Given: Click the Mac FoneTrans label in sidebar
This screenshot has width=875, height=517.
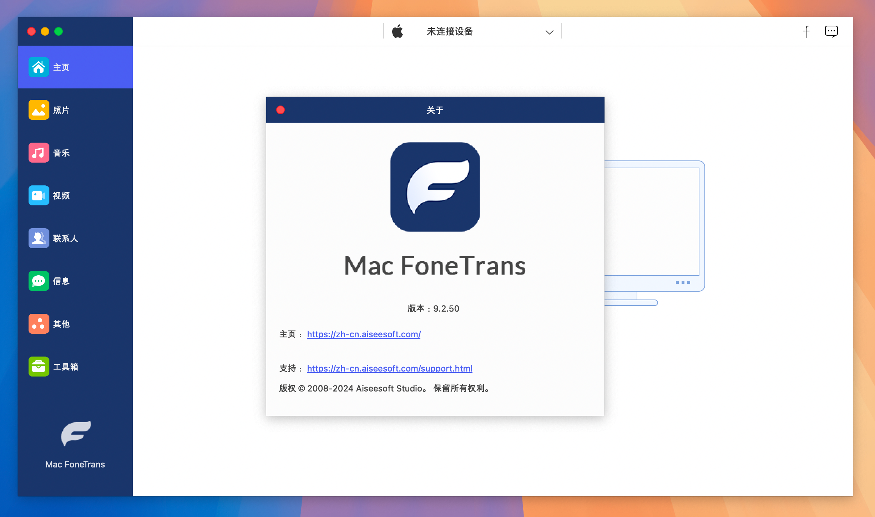Looking at the screenshot, I should pos(75,465).
